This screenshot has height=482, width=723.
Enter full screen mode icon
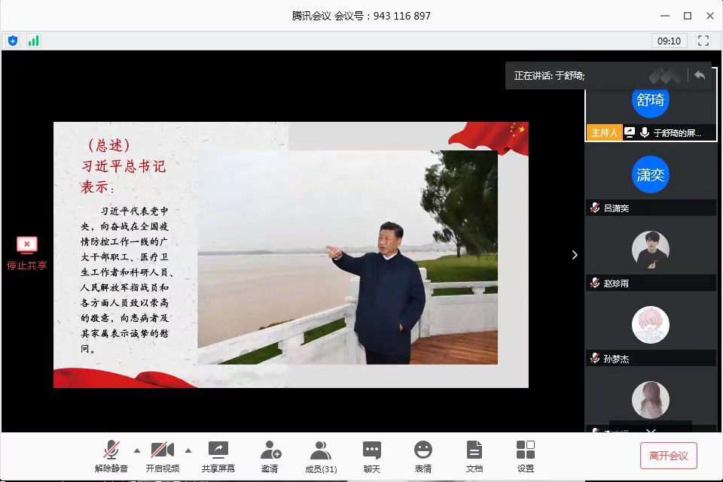pos(703,41)
